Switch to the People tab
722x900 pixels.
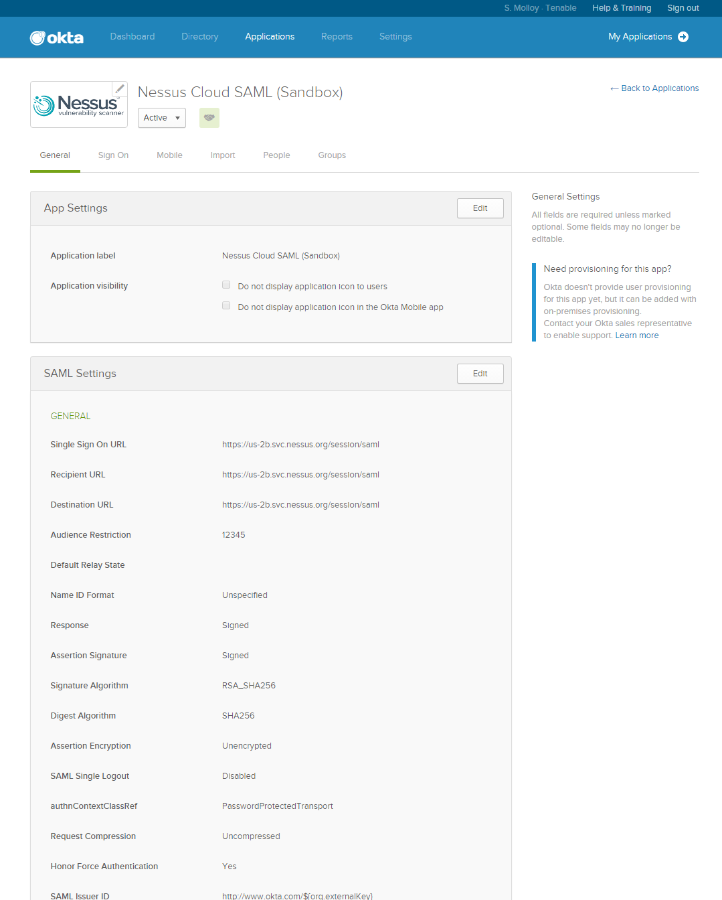tap(276, 155)
